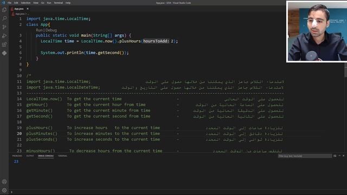Click the window title App.java - Visual Studio Code
Image resolution: width=347 pixels, height=195 pixels.
[173, 3]
